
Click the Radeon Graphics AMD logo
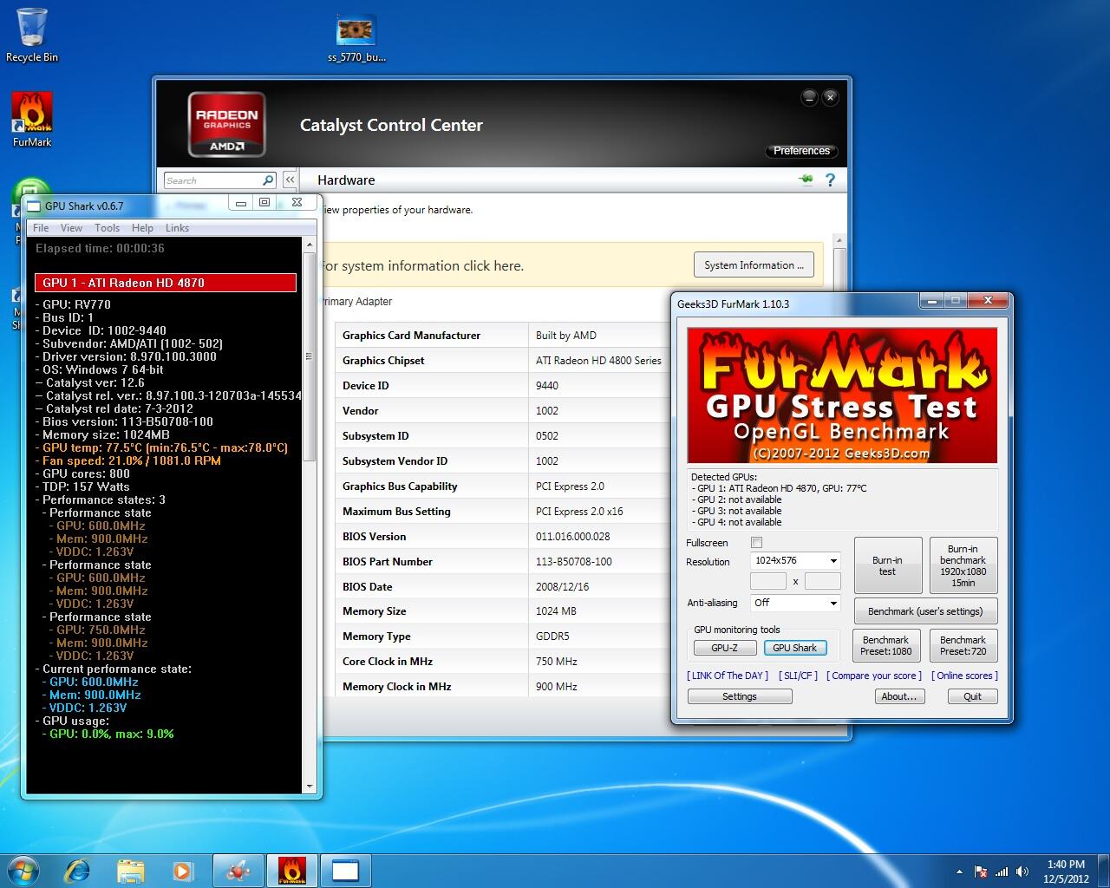click(x=226, y=124)
